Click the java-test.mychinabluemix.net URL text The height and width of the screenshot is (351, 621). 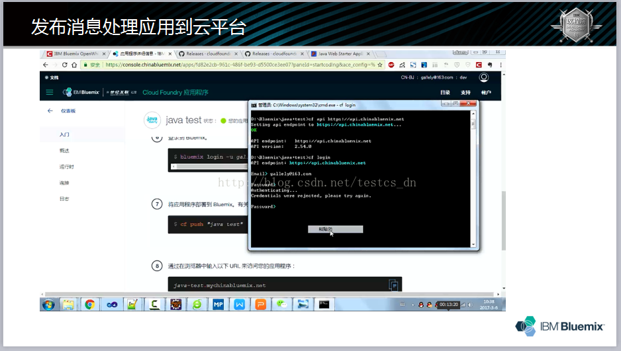[x=220, y=286]
